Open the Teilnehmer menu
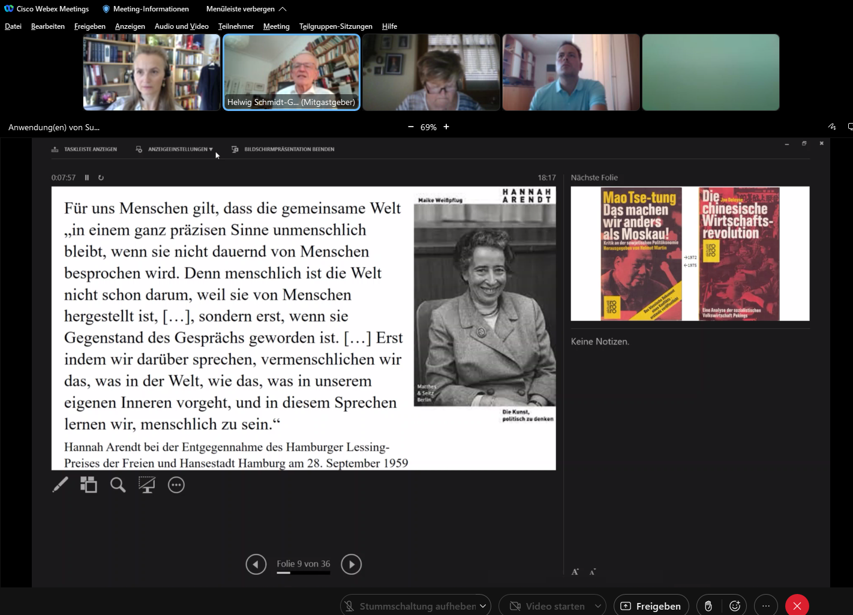The image size is (853, 615). click(x=236, y=26)
